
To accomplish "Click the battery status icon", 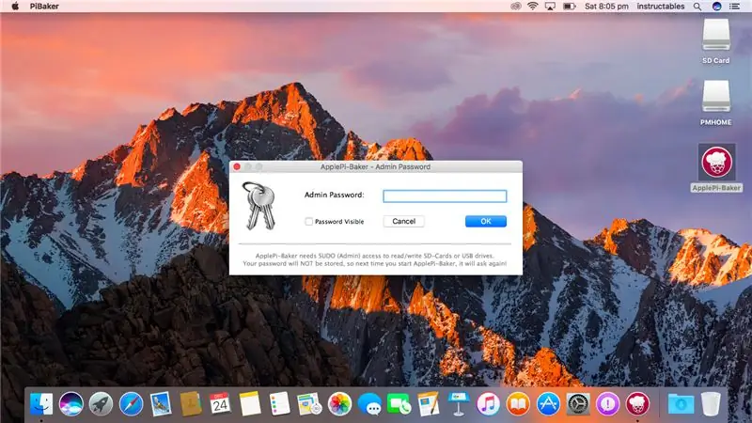I will [x=570, y=7].
